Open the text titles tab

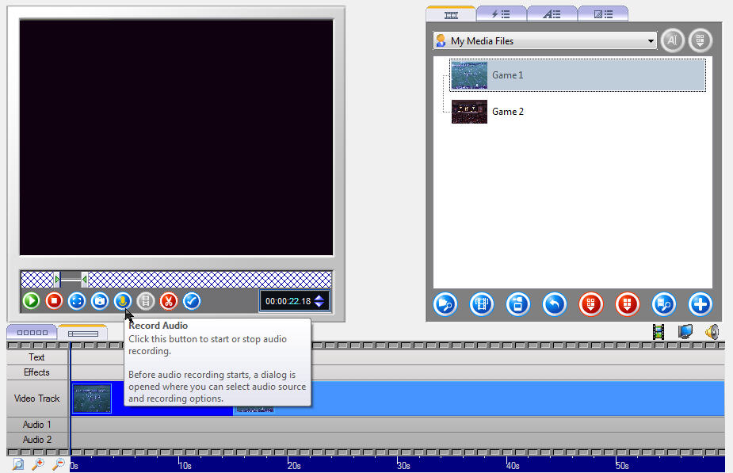[552, 14]
